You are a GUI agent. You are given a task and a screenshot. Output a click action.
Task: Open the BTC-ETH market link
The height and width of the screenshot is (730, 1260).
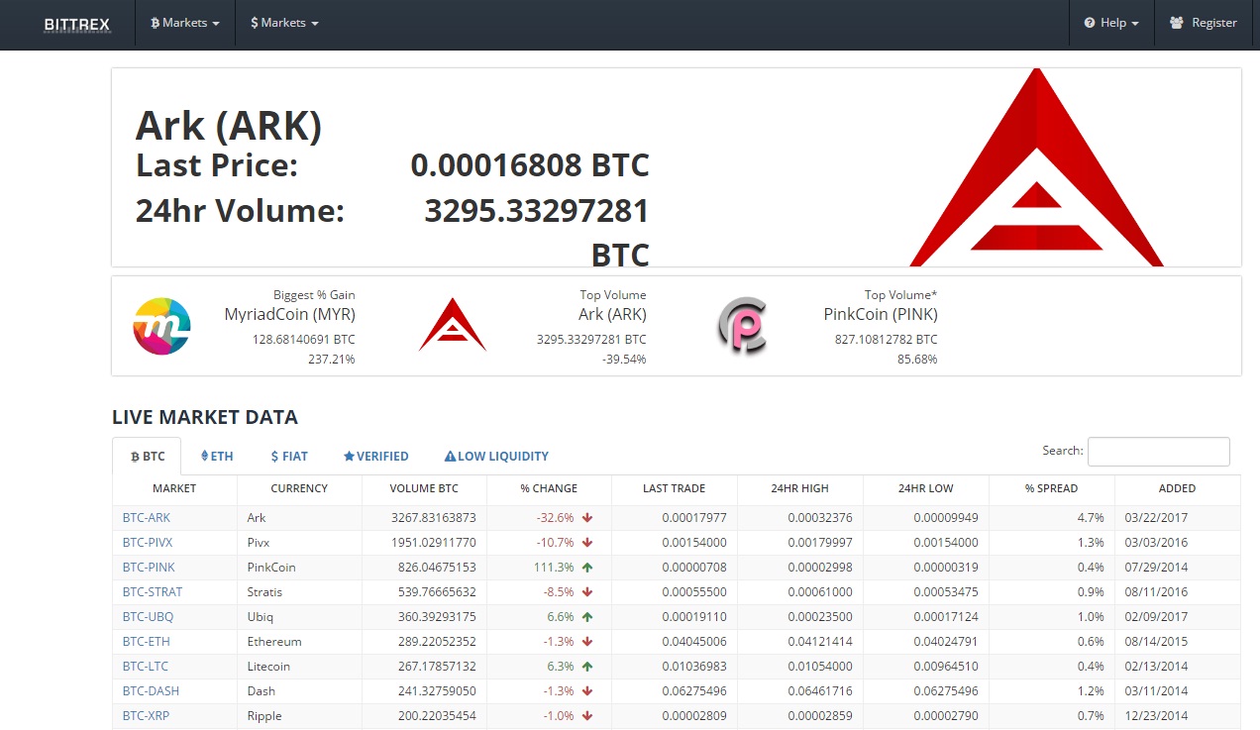(147, 642)
